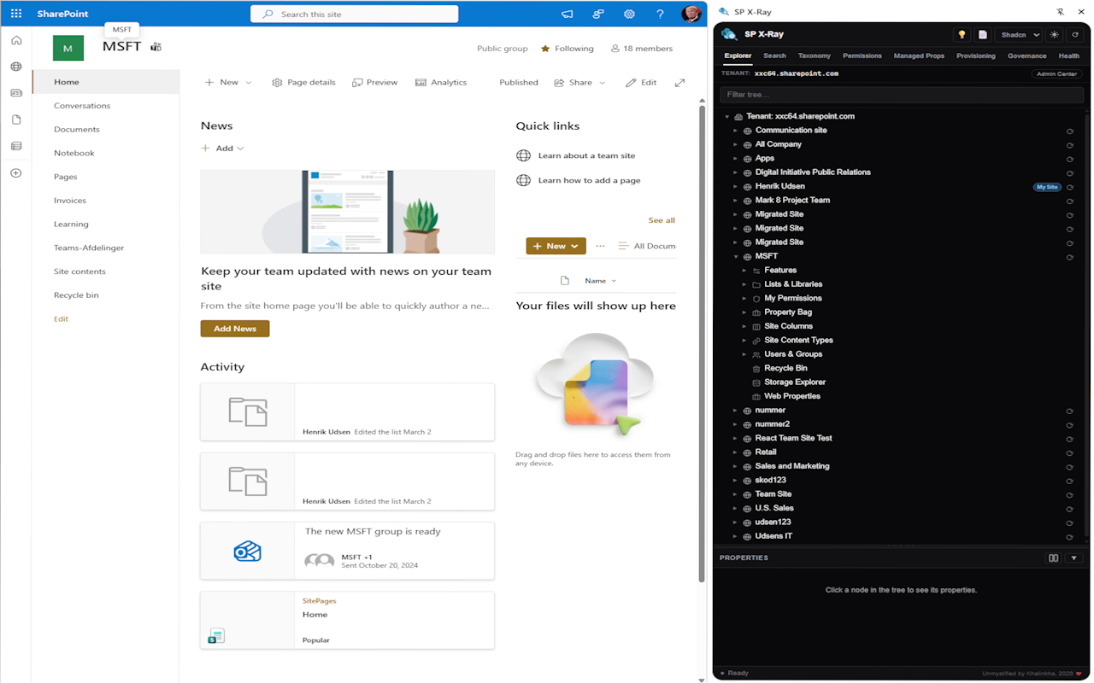Select the Storage Explorer tree node
Image resolution: width=1094 pixels, height=683 pixels.
point(795,382)
